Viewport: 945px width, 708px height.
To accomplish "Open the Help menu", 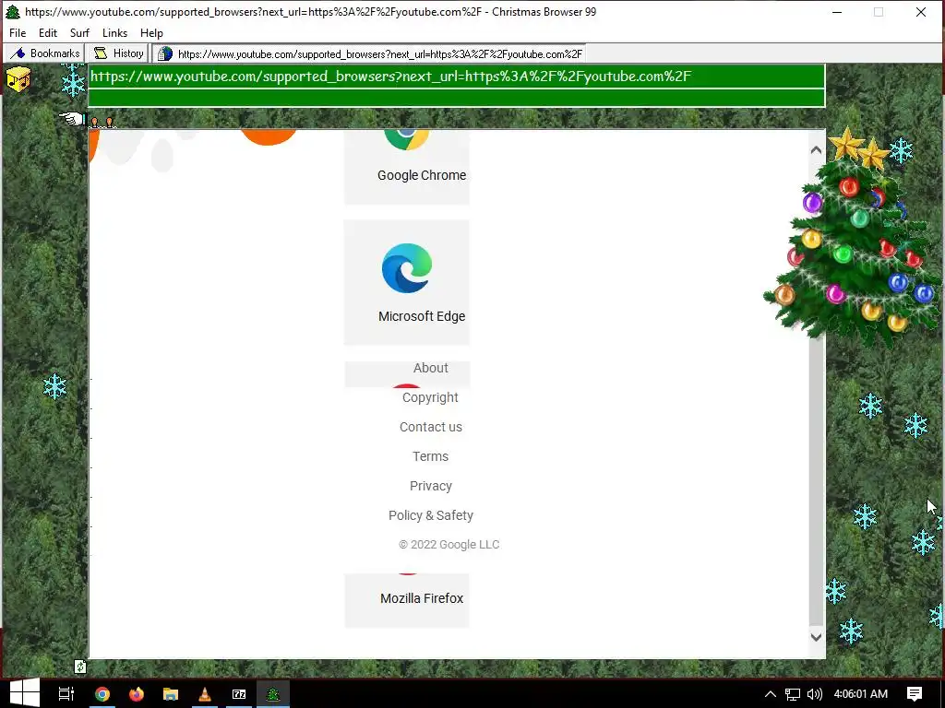I will coord(151,33).
